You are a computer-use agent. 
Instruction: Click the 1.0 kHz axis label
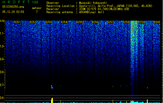coord(2,46)
